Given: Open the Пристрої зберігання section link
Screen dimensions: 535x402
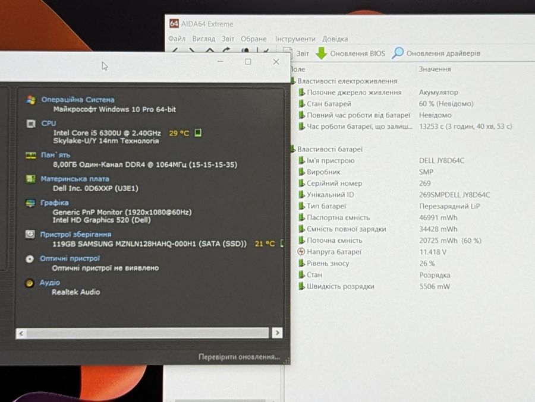Looking at the screenshot, I should click(75, 234).
